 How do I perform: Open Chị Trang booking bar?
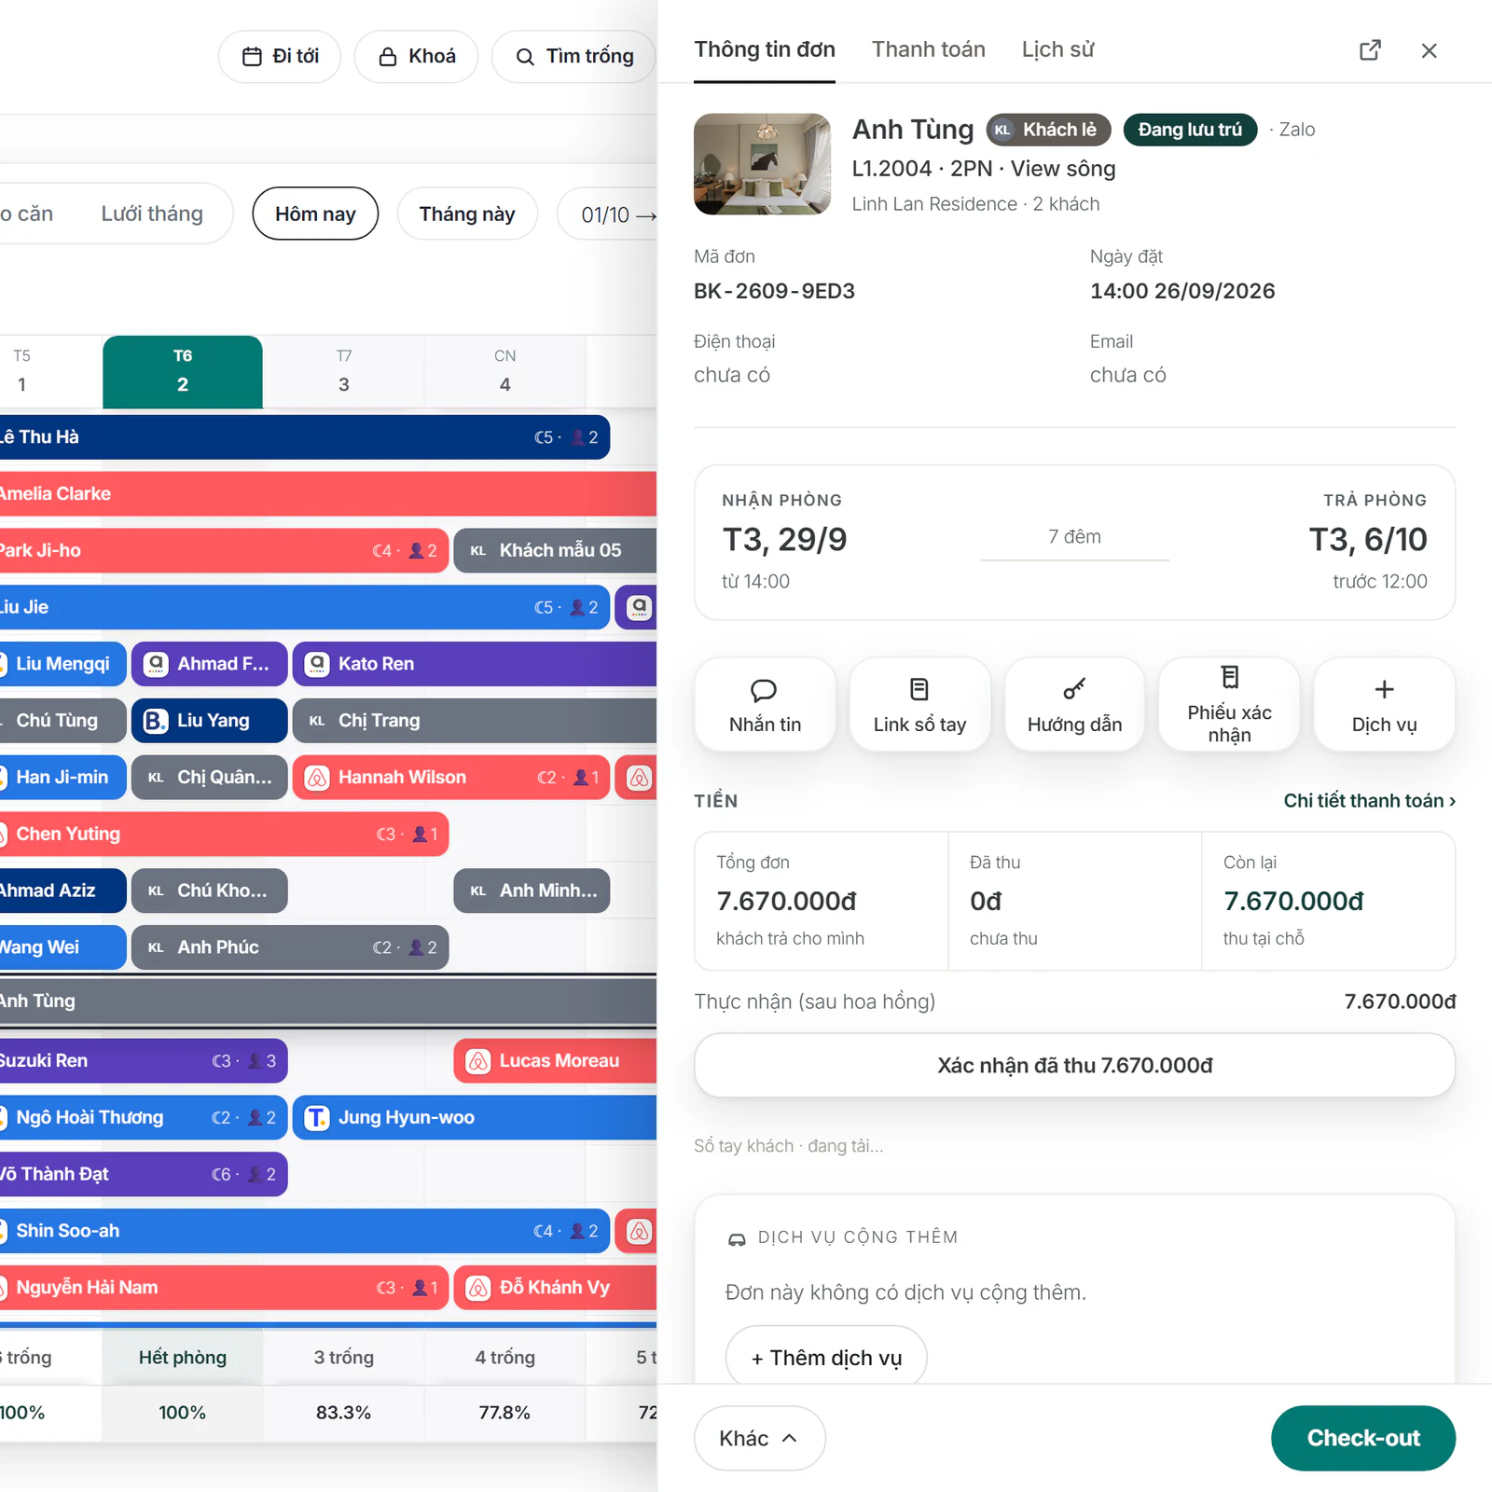[x=475, y=721]
